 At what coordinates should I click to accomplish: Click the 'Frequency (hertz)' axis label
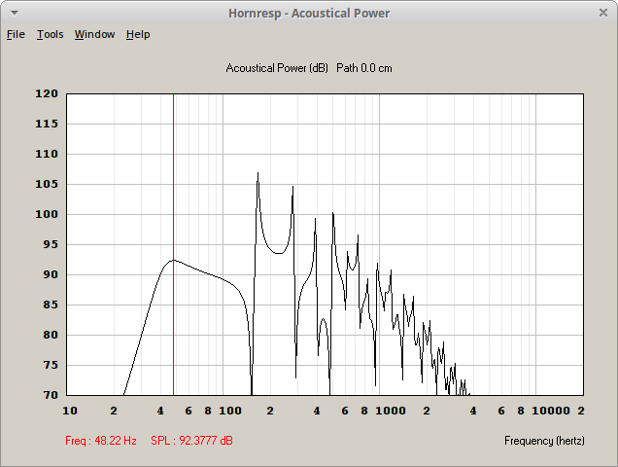pos(544,441)
